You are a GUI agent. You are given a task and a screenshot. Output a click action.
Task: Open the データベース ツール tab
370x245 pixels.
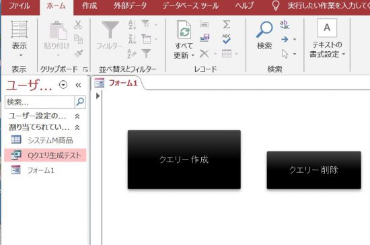190,5
